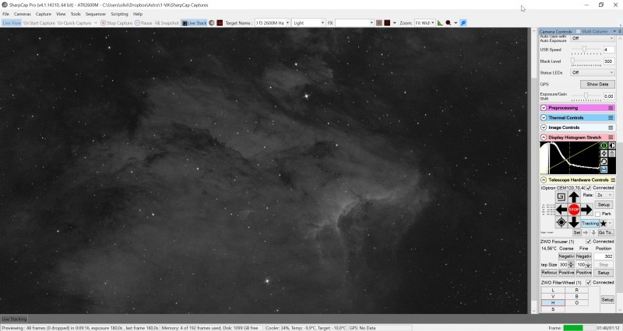Select the H filter in the filter wheel
Viewport: 623px width, 331px height.
553,303
